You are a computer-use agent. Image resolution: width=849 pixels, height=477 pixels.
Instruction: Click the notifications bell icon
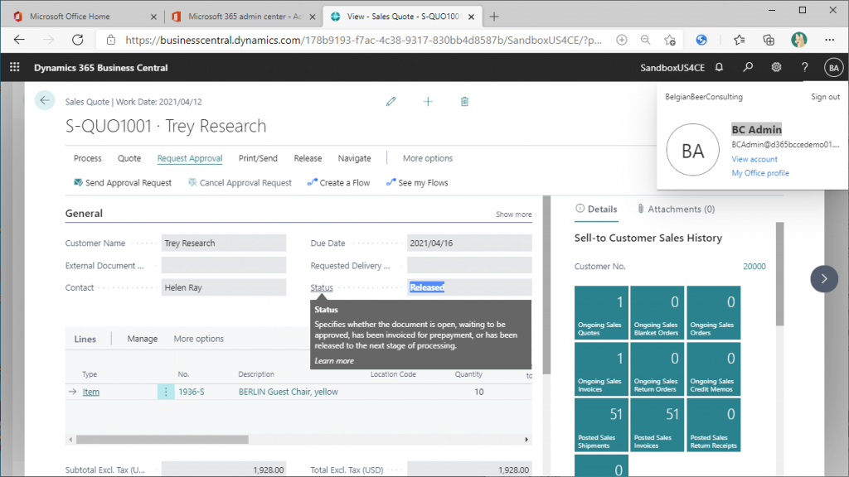(x=719, y=67)
